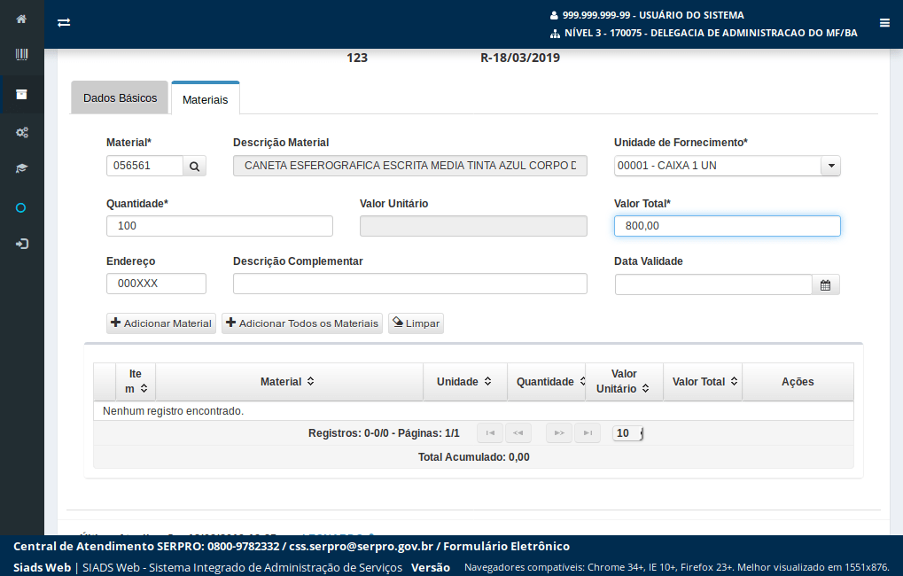Click user label '999.999.999-99 - USUÁRIO DO SISTEMA'
This screenshot has width=903, height=576.
(653, 15)
